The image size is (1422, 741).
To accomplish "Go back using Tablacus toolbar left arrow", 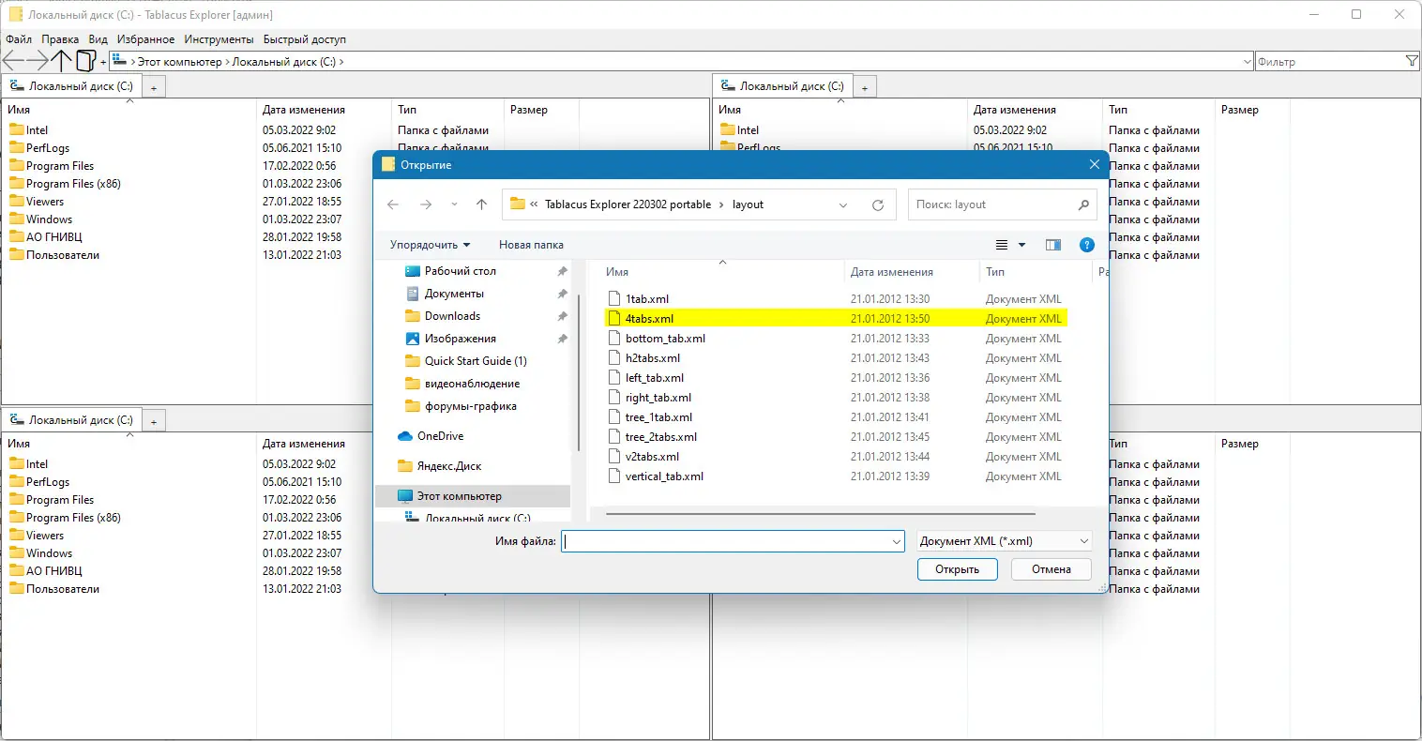I will click(x=13, y=61).
